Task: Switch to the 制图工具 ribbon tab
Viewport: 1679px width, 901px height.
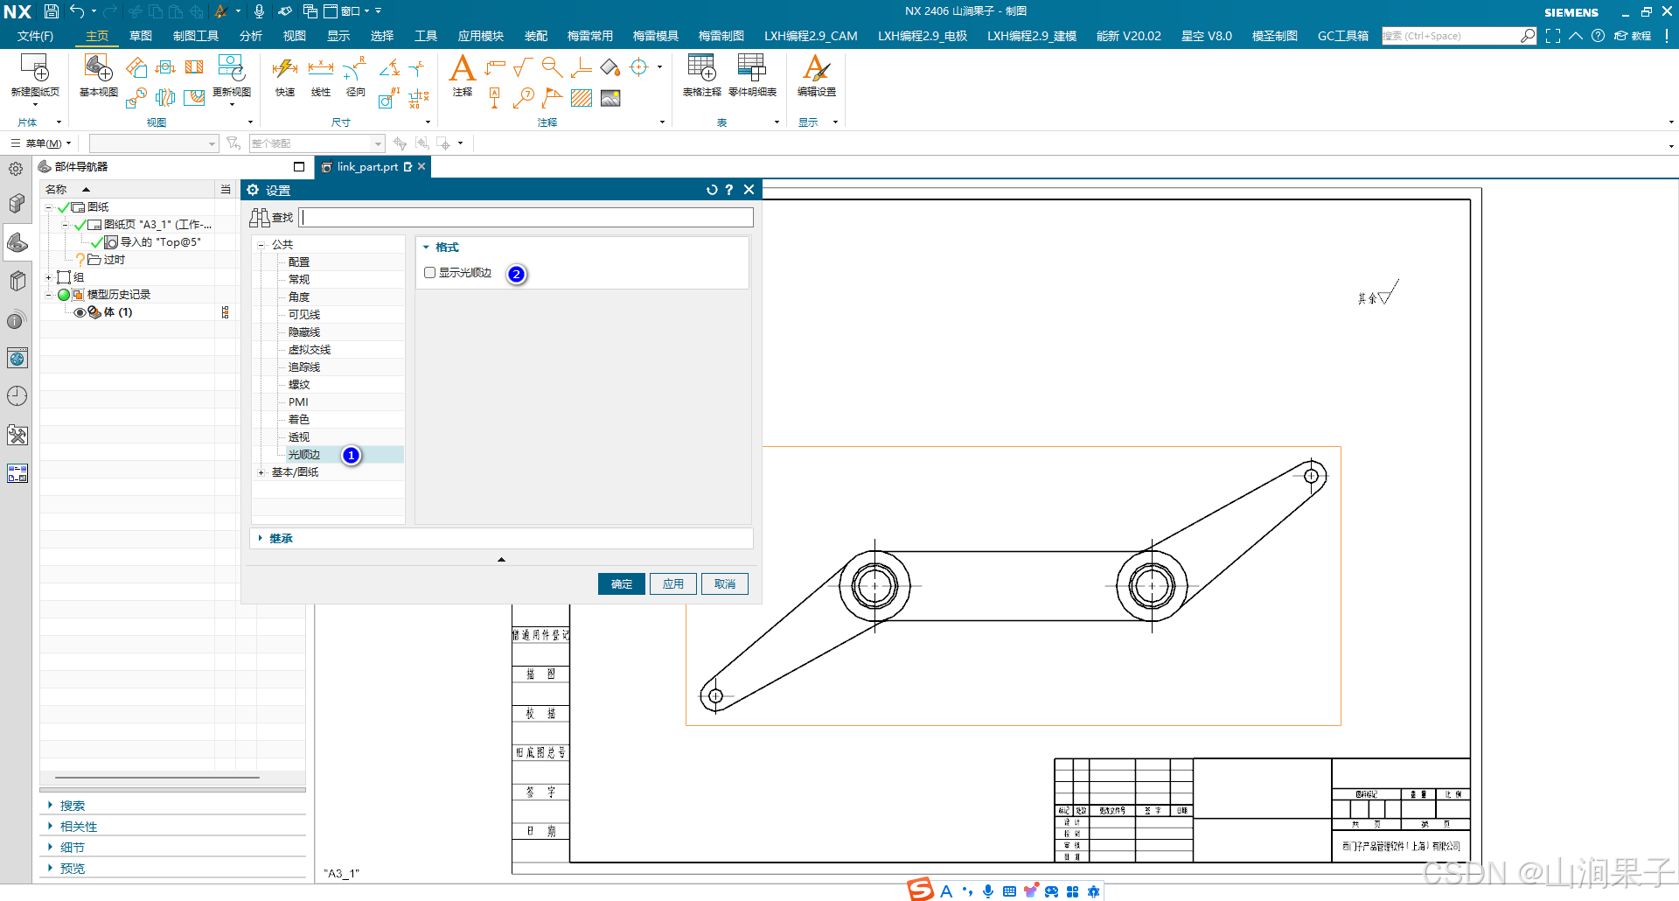Action: point(196,36)
